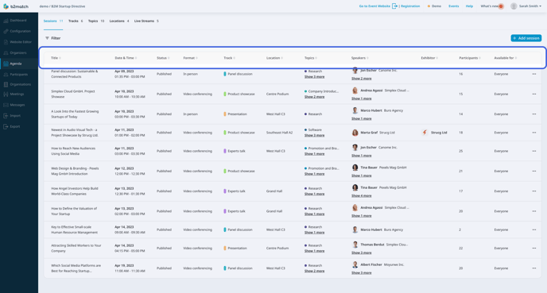
Task: Open the Dashboard sidebar icon
Action: (x=6, y=21)
